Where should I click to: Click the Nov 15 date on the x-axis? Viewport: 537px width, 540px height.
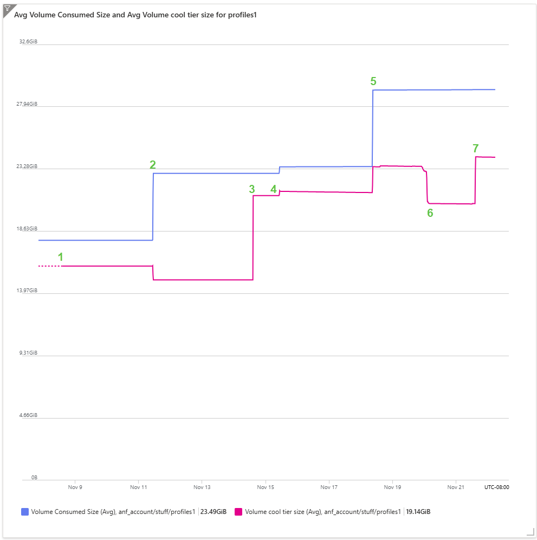266,487
